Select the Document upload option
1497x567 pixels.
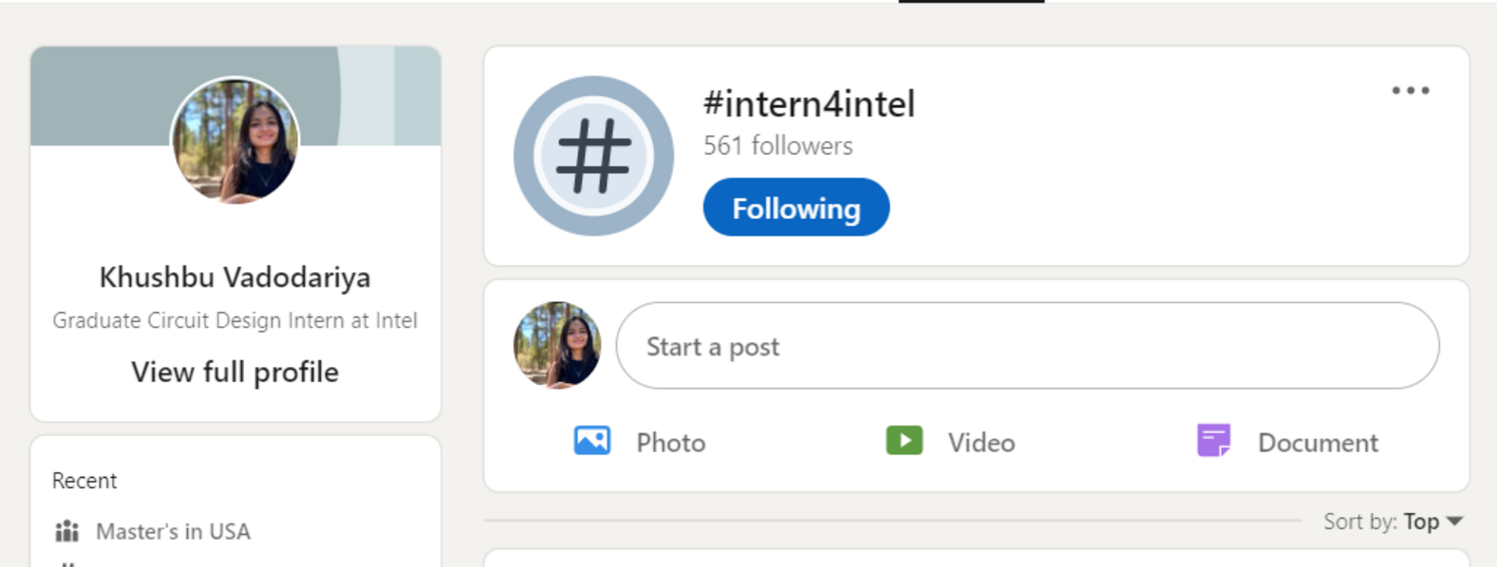(x=1317, y=443)
